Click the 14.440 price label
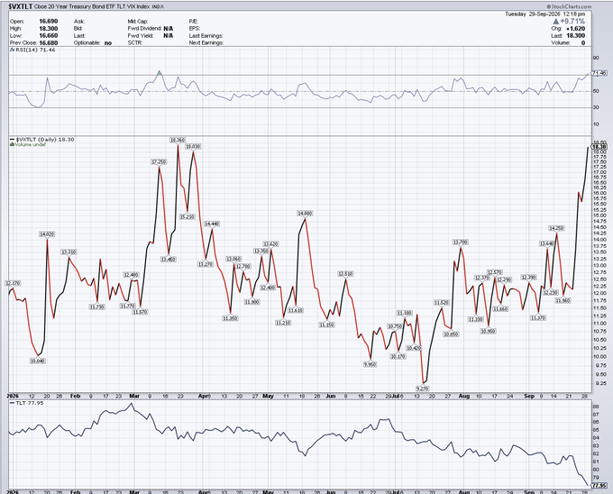Image resolution: width=613 pixels, height=494 pixels. [x=212, y=224]
